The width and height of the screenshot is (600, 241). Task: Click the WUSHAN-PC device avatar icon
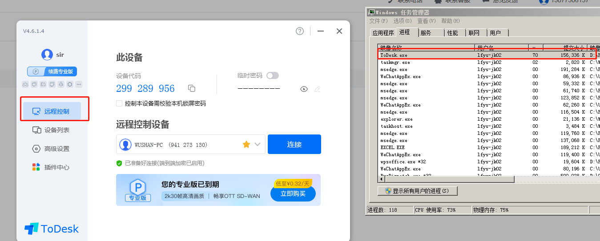tap(126, 144)
